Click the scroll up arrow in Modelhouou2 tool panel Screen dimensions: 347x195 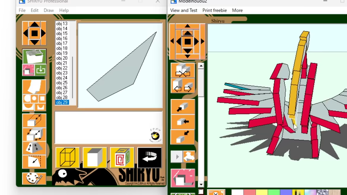coord(201,66)
